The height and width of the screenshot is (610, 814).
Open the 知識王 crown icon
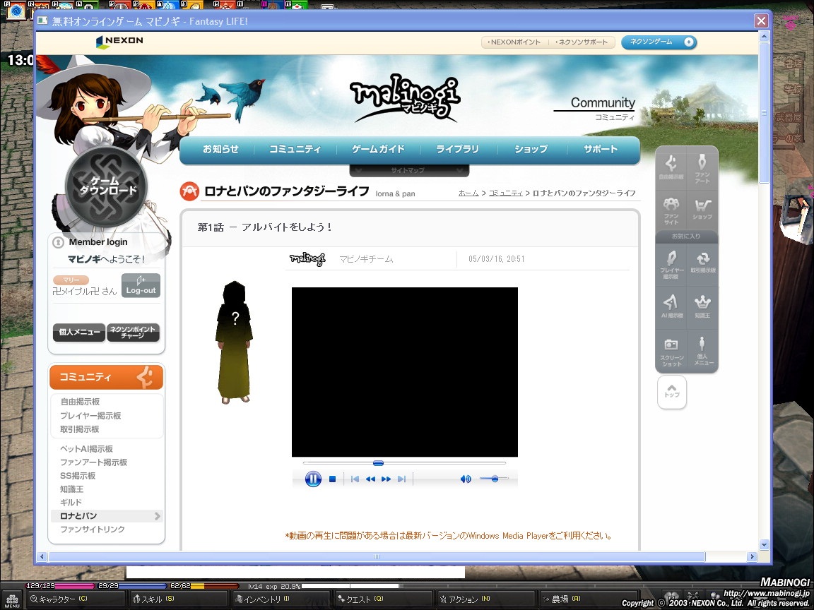click(702, 305)
